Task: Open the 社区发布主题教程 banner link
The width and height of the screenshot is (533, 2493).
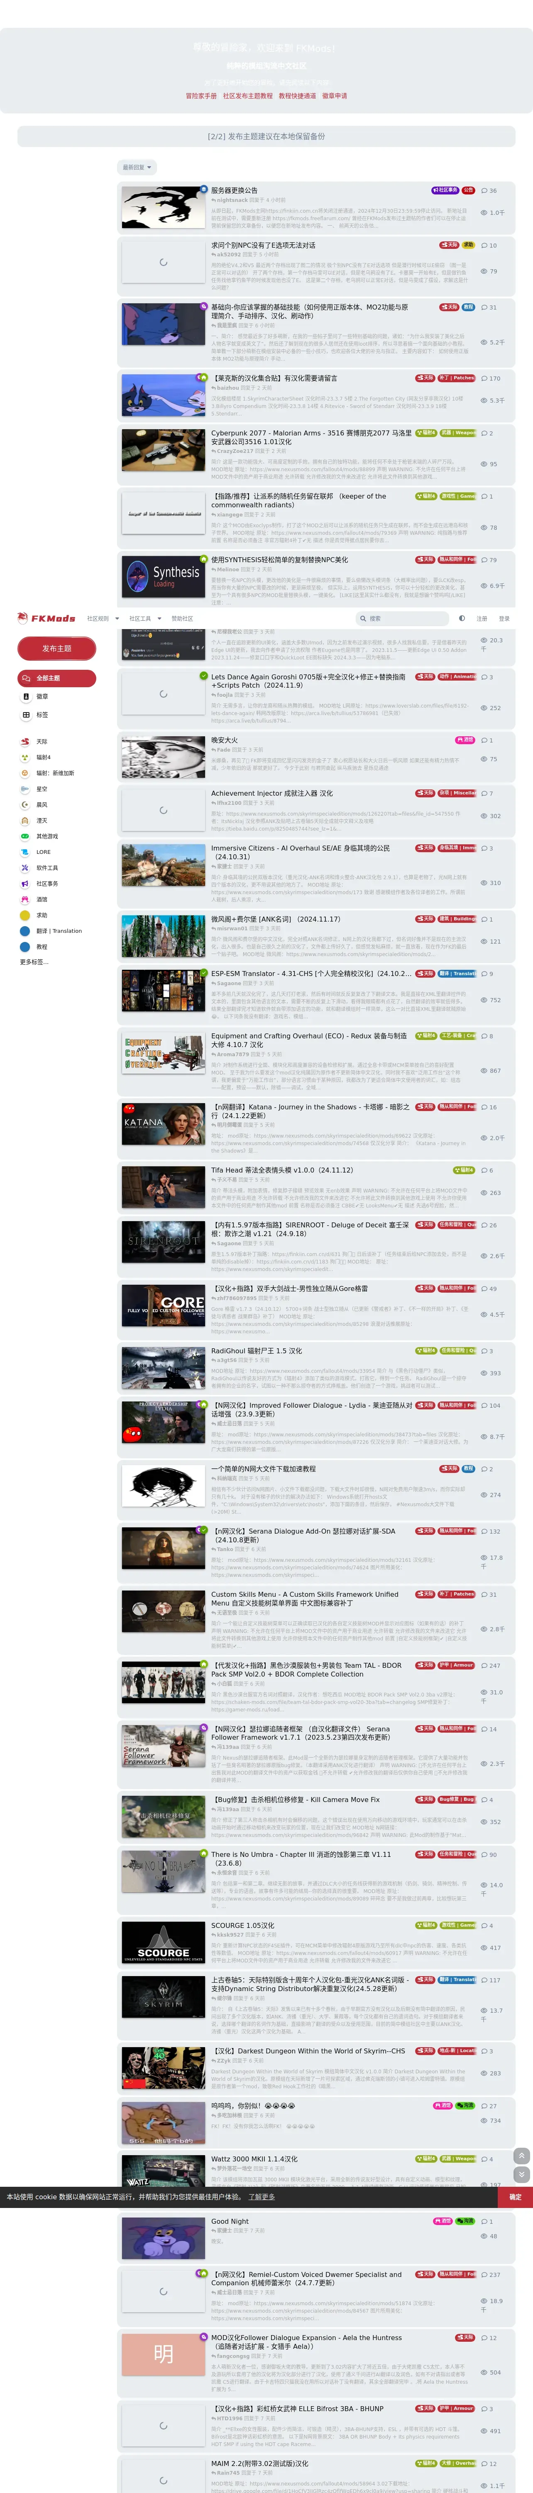Action: [248, 96]
